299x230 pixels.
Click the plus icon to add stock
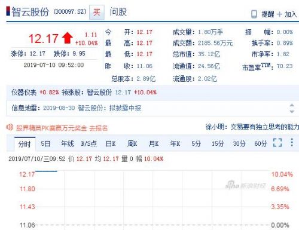(280, 14)
